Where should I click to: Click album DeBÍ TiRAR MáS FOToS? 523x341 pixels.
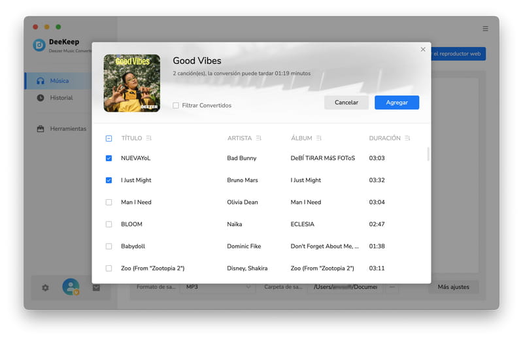[322, 158]
